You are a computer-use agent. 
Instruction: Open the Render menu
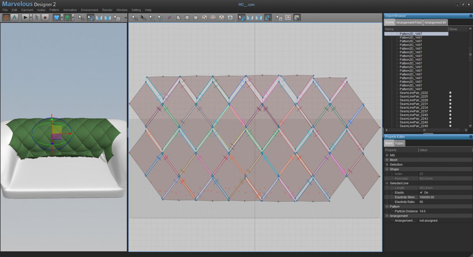tap(107, 10)
